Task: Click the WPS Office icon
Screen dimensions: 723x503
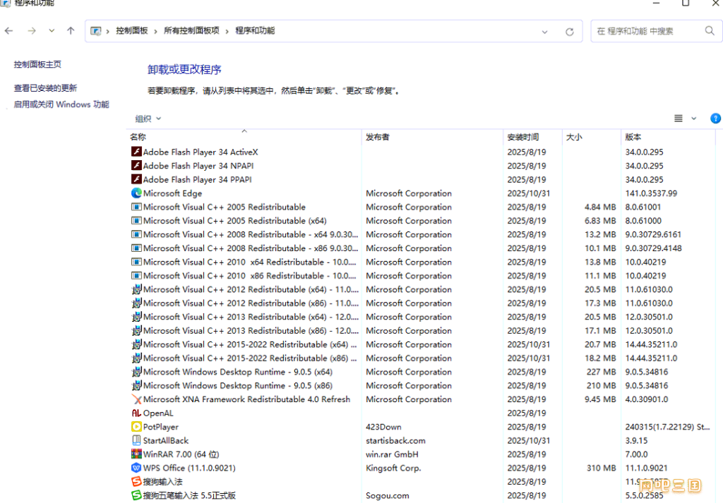Action: pos(136,468)
